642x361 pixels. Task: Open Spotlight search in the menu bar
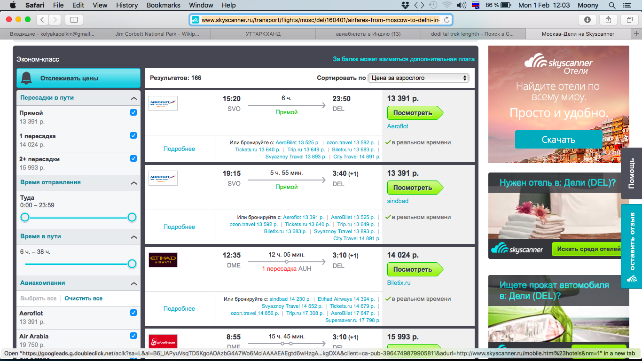point(612,5)
